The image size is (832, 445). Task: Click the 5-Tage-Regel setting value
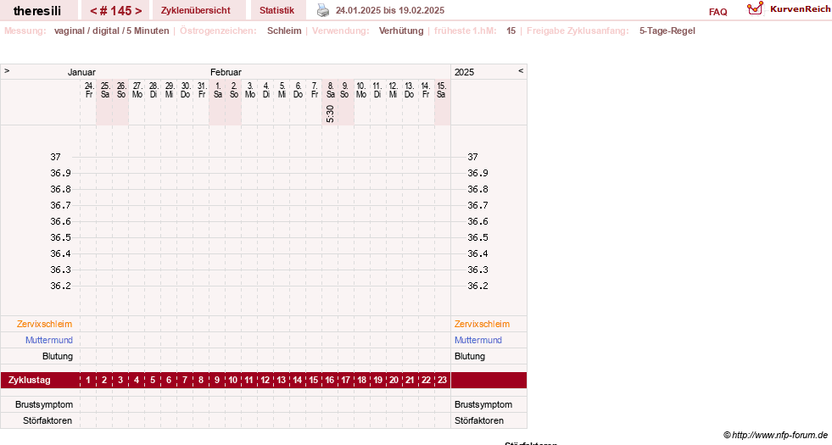[667, 31]
